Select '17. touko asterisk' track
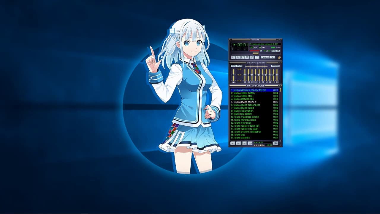The height and width of the screenshot is (214, 380). click(x=254, y=138)
